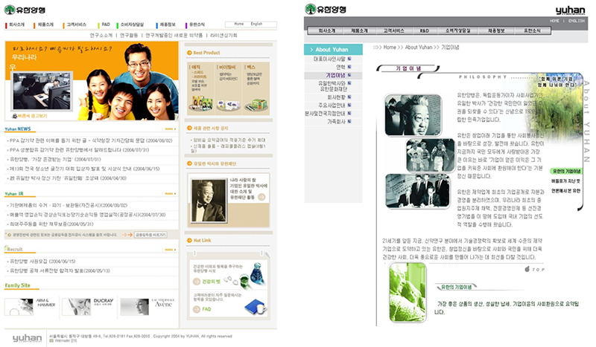Open recruit item dated 2004/05/13
This screenshot has height=347, width=596.
60,270
